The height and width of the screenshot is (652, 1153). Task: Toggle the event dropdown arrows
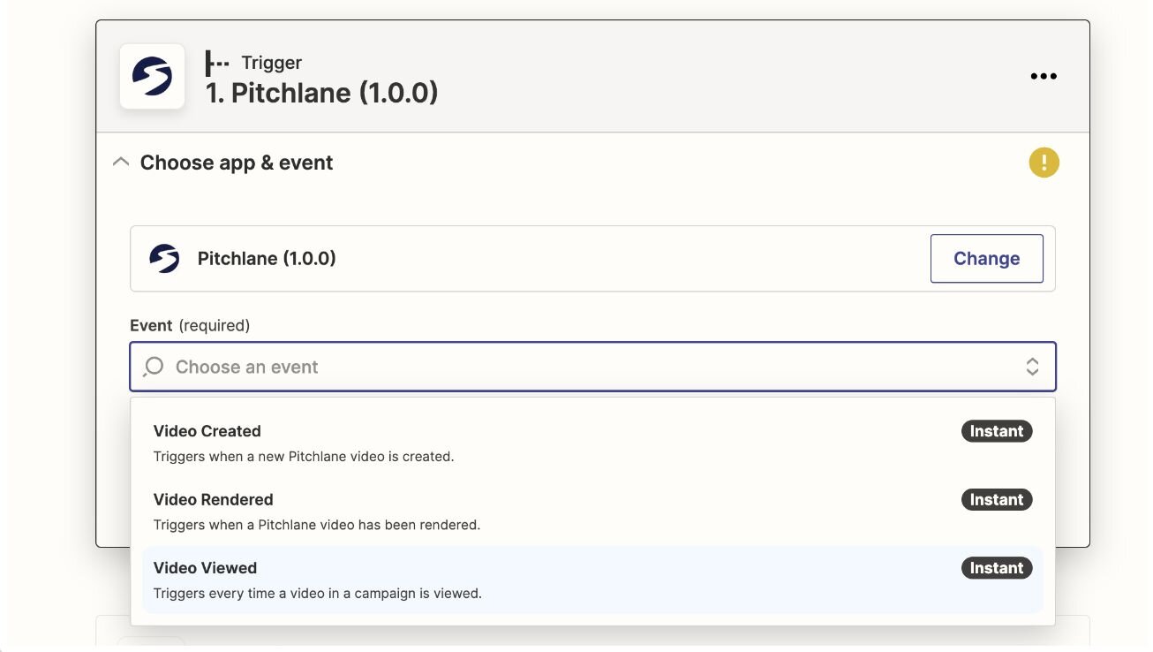[1032, 367]
